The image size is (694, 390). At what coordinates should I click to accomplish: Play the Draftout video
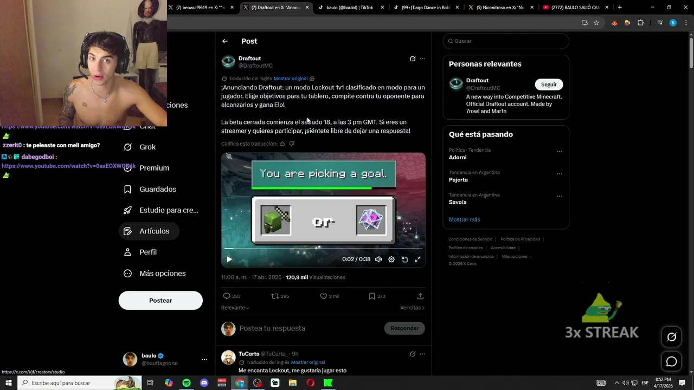click(229, 259)
